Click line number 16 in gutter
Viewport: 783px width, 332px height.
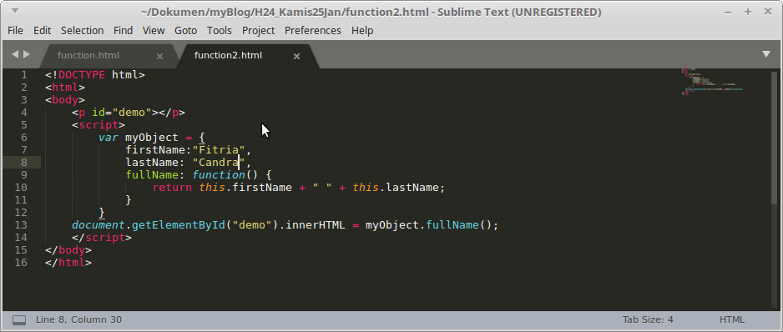(x=21, y=262)
